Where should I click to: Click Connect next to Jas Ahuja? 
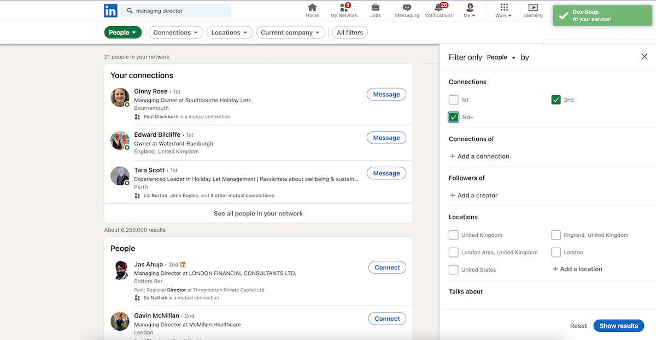pyautogui.click(x=387, y=267)
